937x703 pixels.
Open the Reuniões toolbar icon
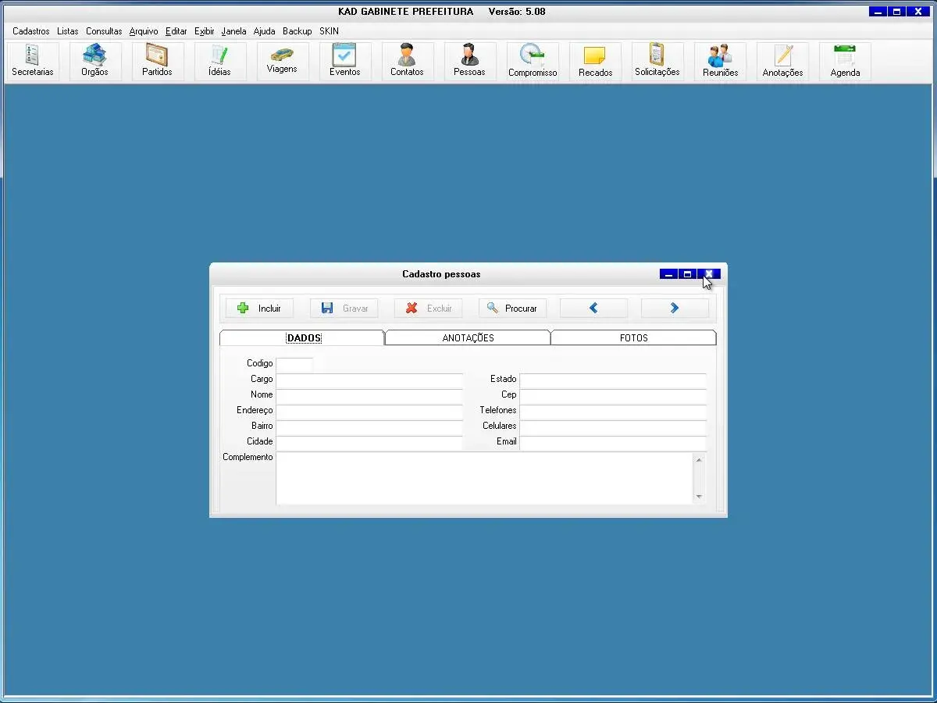pyautogui.click(x=720, y=62)
